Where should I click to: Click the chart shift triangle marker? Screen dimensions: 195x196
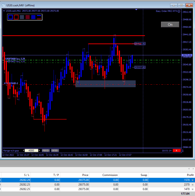[136, 10]
